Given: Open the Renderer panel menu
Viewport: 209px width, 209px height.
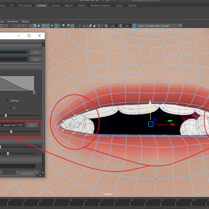Looking at the screenshot, I should [13, 21].
